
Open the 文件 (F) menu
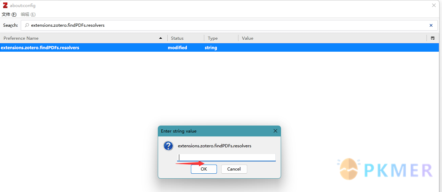pos(9,14)
